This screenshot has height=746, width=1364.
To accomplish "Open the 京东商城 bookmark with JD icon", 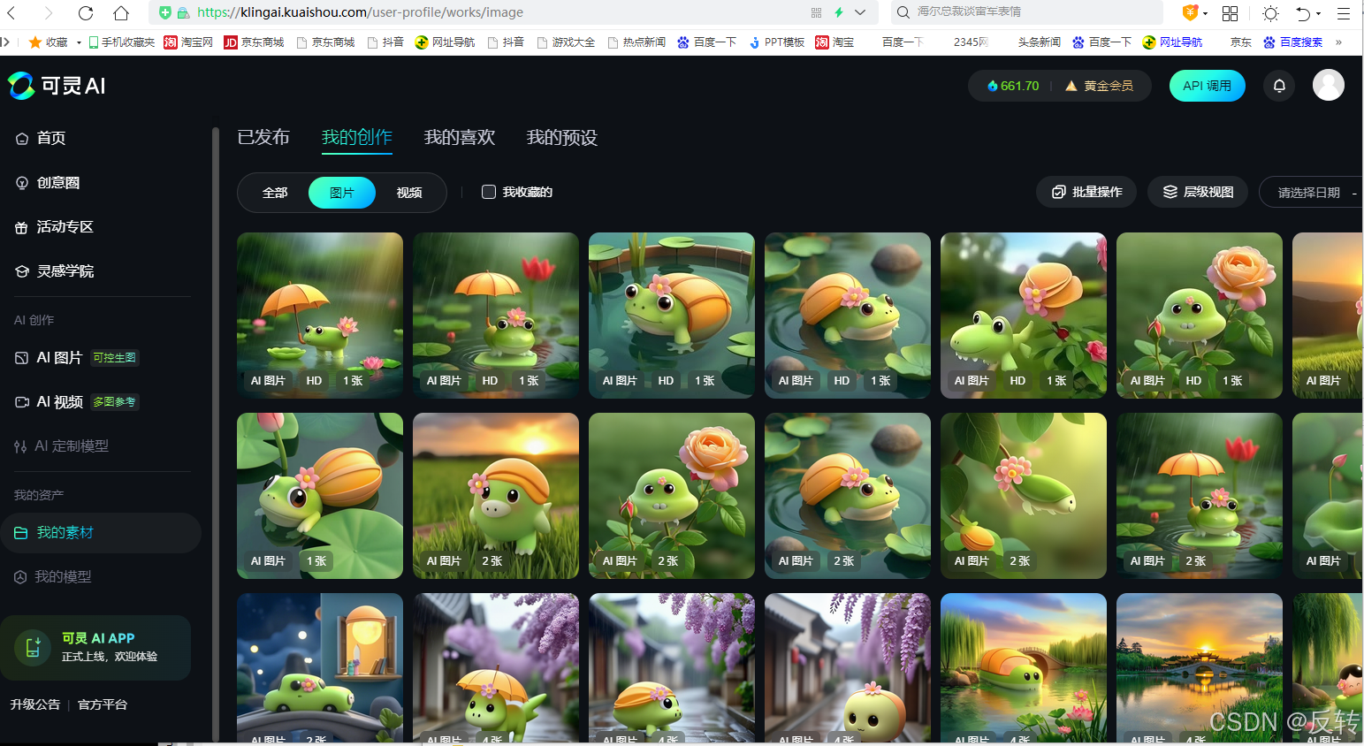I will tap(255, 42).
